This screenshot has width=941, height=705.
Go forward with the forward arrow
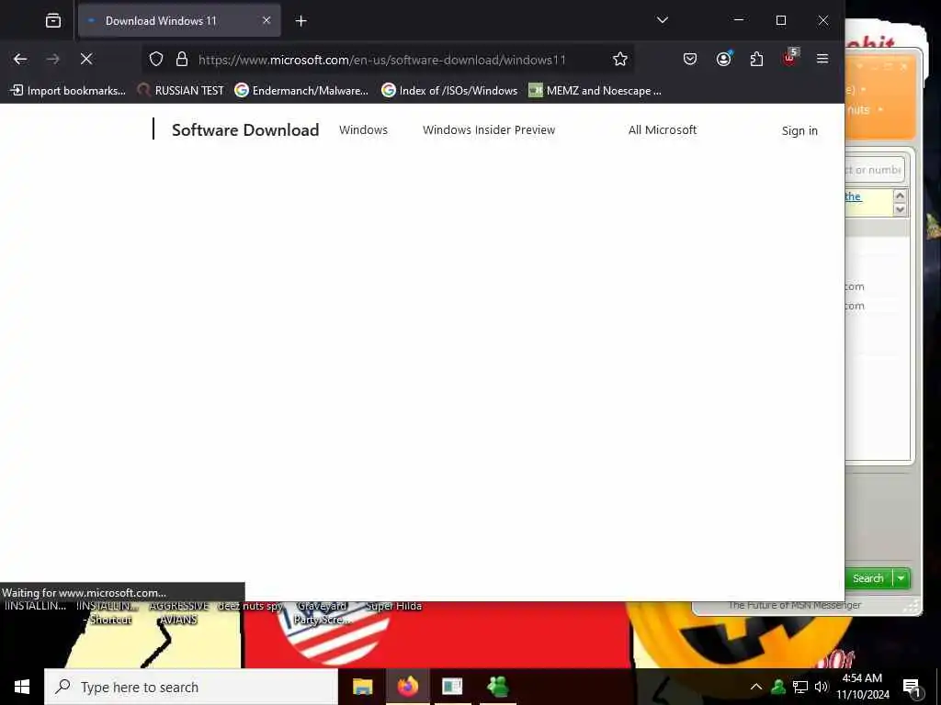pos(53,59)
